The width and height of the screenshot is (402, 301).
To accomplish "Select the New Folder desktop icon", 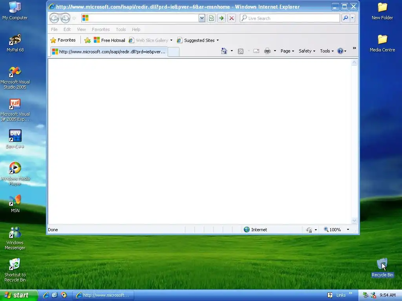I will tap(382, 11).
